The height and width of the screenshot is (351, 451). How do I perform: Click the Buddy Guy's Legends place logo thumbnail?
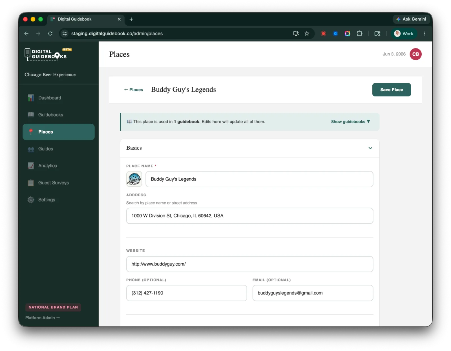pyautogui.click(x=134, y=179)
